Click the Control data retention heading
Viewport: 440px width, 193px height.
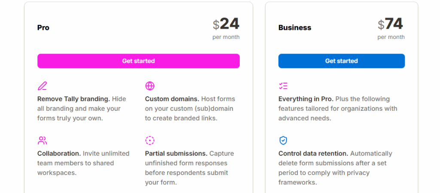click(x=313, y=153)
